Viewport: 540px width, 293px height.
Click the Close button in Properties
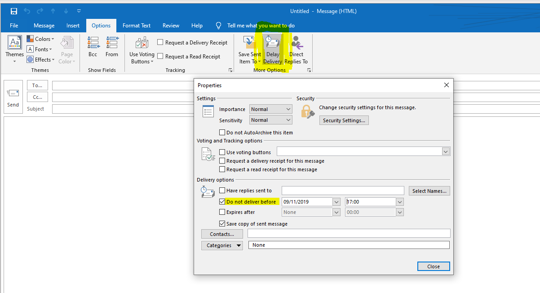(434, 266)
